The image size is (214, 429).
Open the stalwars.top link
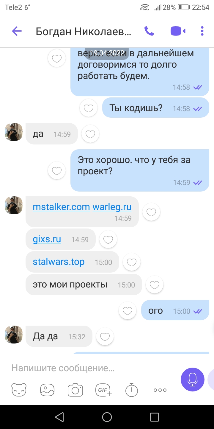[59, 262]
